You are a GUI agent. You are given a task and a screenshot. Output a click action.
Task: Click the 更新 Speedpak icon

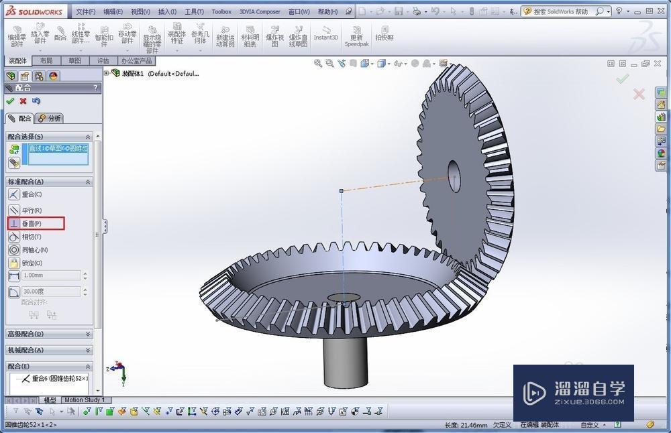tap(356, 37)
